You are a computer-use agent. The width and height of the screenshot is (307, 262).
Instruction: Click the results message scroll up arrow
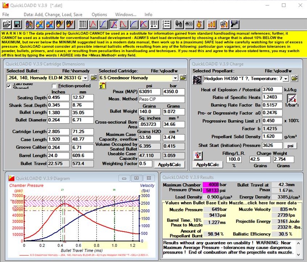click(x=298, y=243)
